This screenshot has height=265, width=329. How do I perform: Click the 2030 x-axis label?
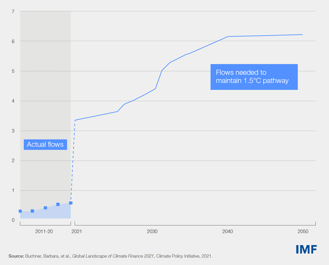point(152,231)
